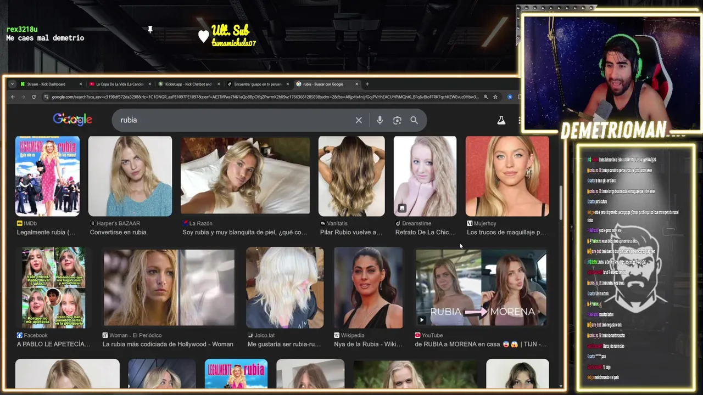Click the Dreamstime source label
Viewport: 703px width, 395px height.
(416, 224)
